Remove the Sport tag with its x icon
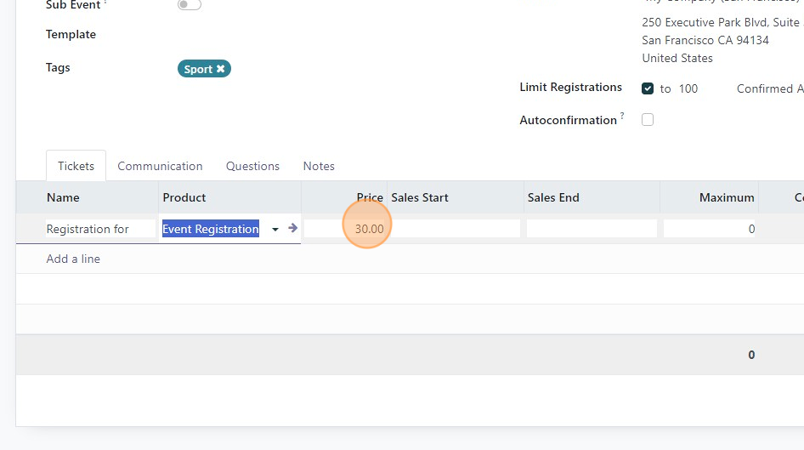 click(220, 69)
